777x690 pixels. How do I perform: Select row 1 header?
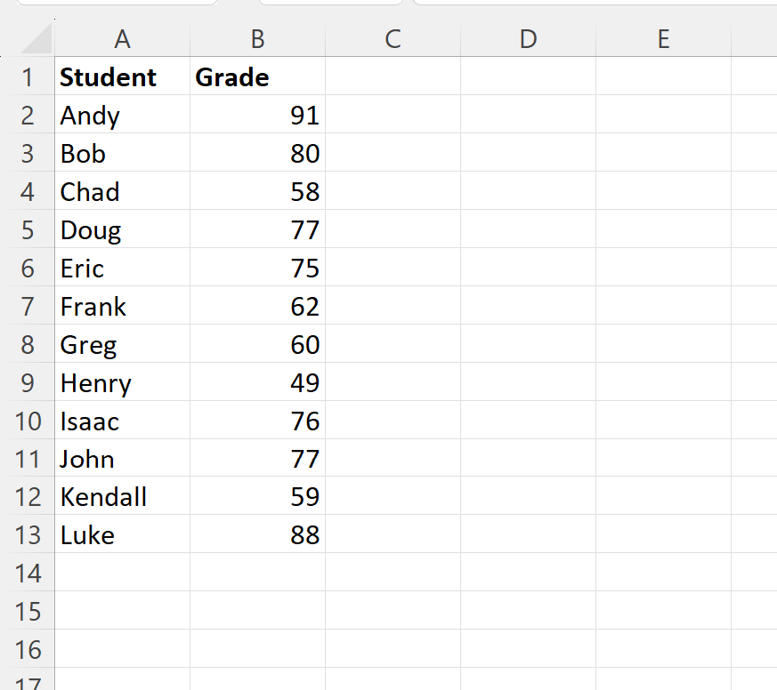[29, 77]
